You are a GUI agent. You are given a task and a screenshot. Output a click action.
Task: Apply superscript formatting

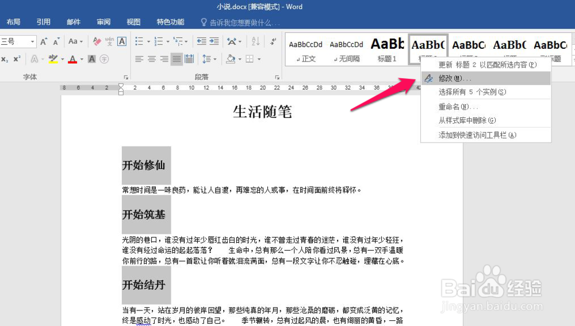[x=17, y=59]
